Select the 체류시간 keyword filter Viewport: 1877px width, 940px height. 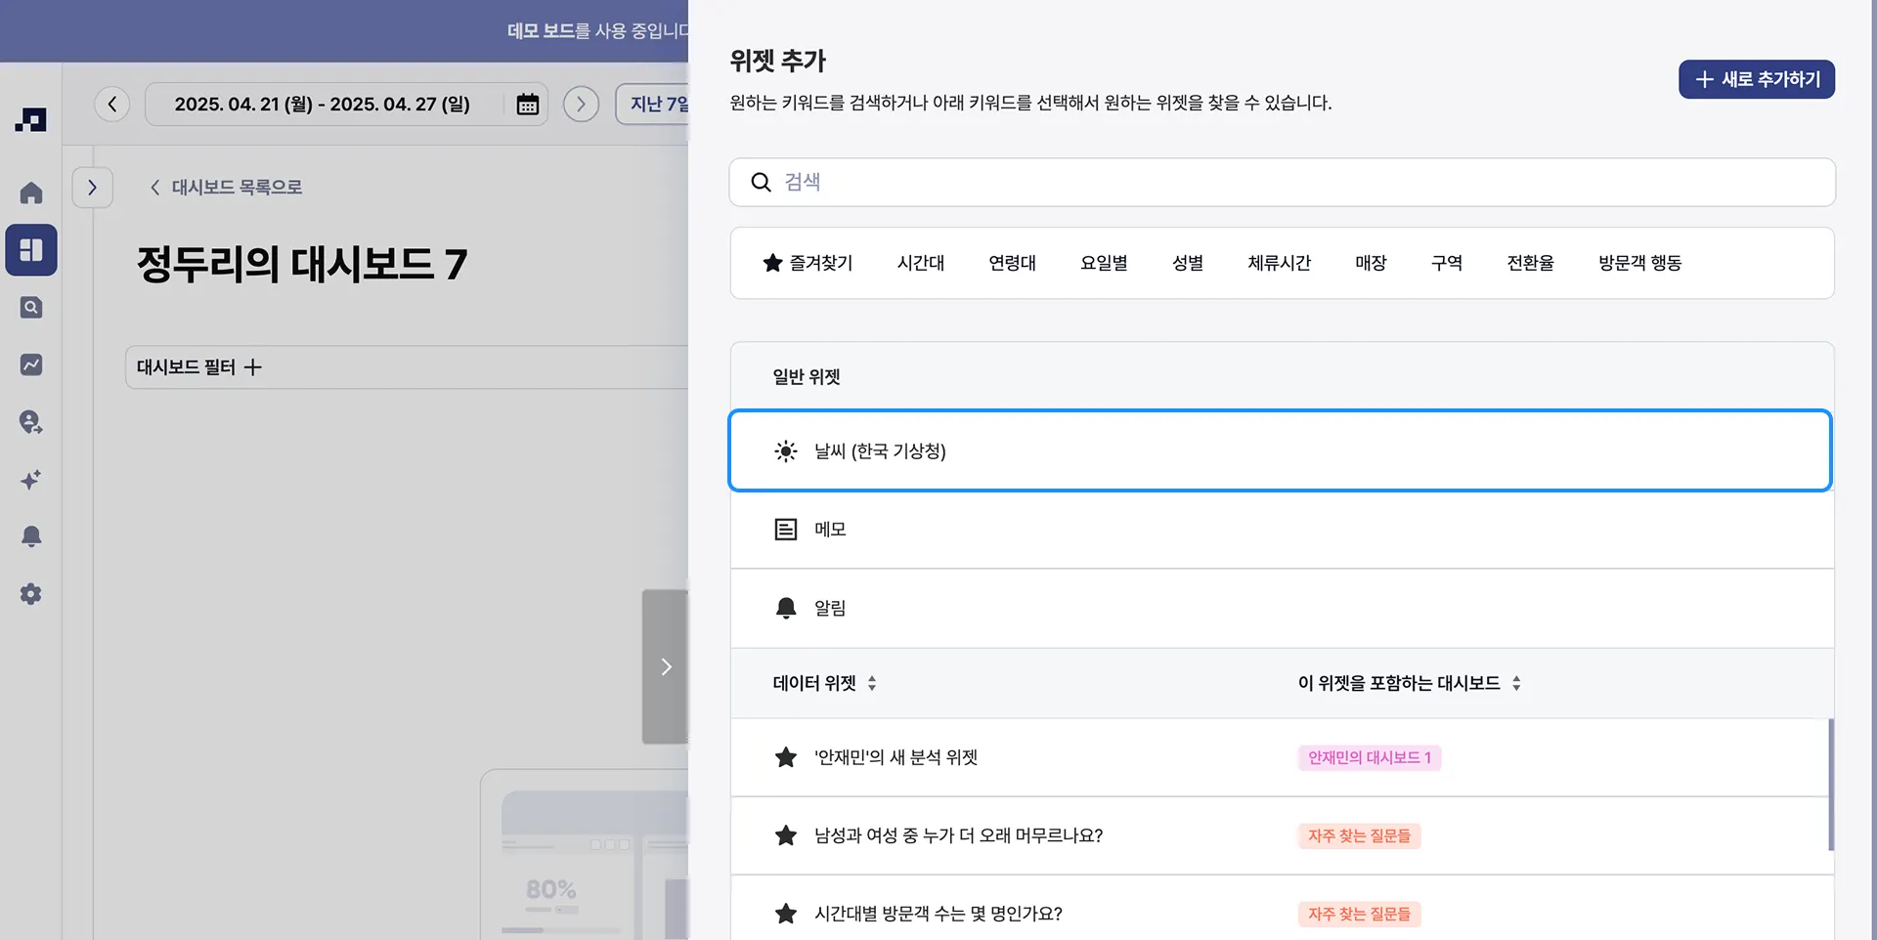(x=1279, y=263)
